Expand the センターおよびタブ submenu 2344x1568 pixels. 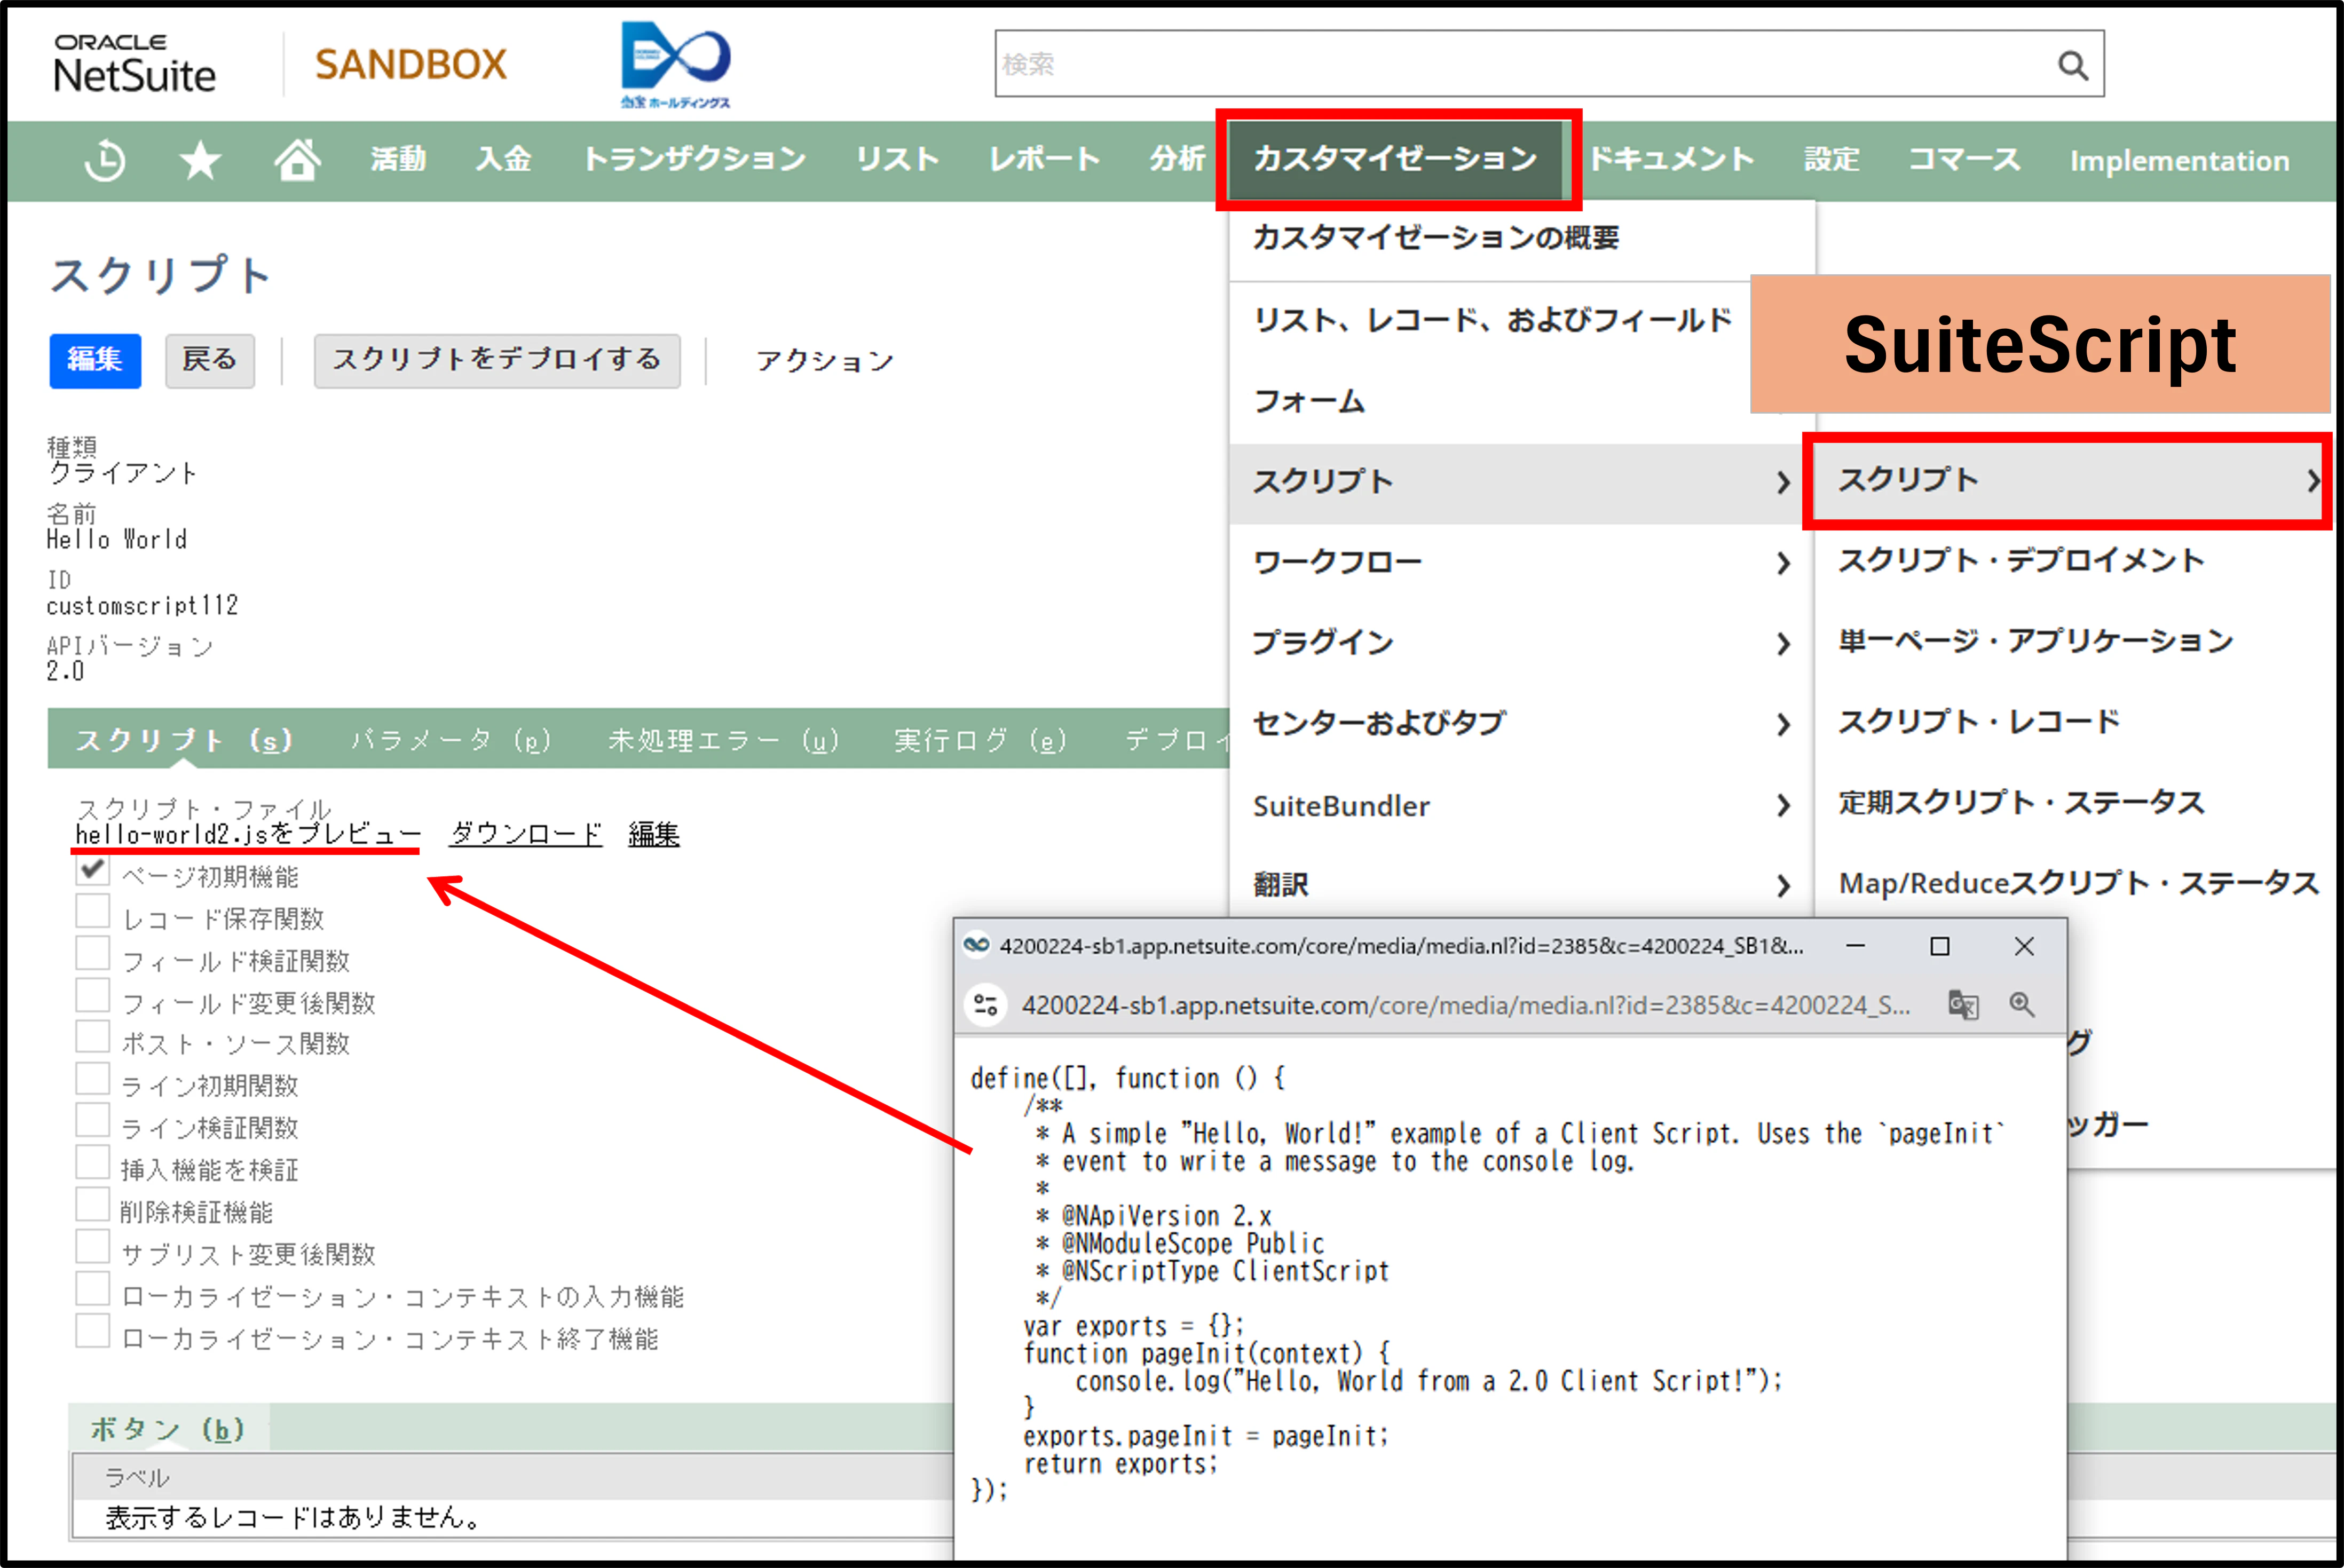[1783, 724]
